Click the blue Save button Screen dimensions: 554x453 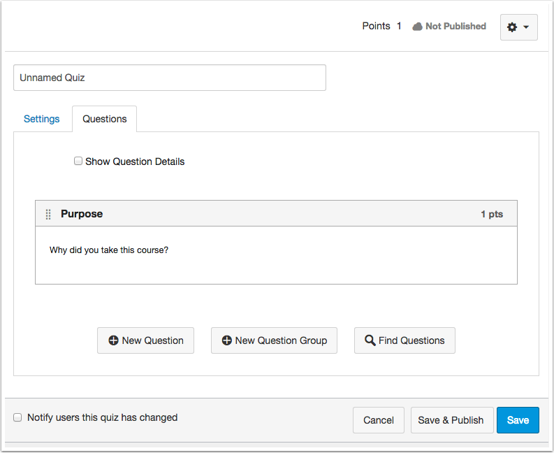[x=518, y=420]
